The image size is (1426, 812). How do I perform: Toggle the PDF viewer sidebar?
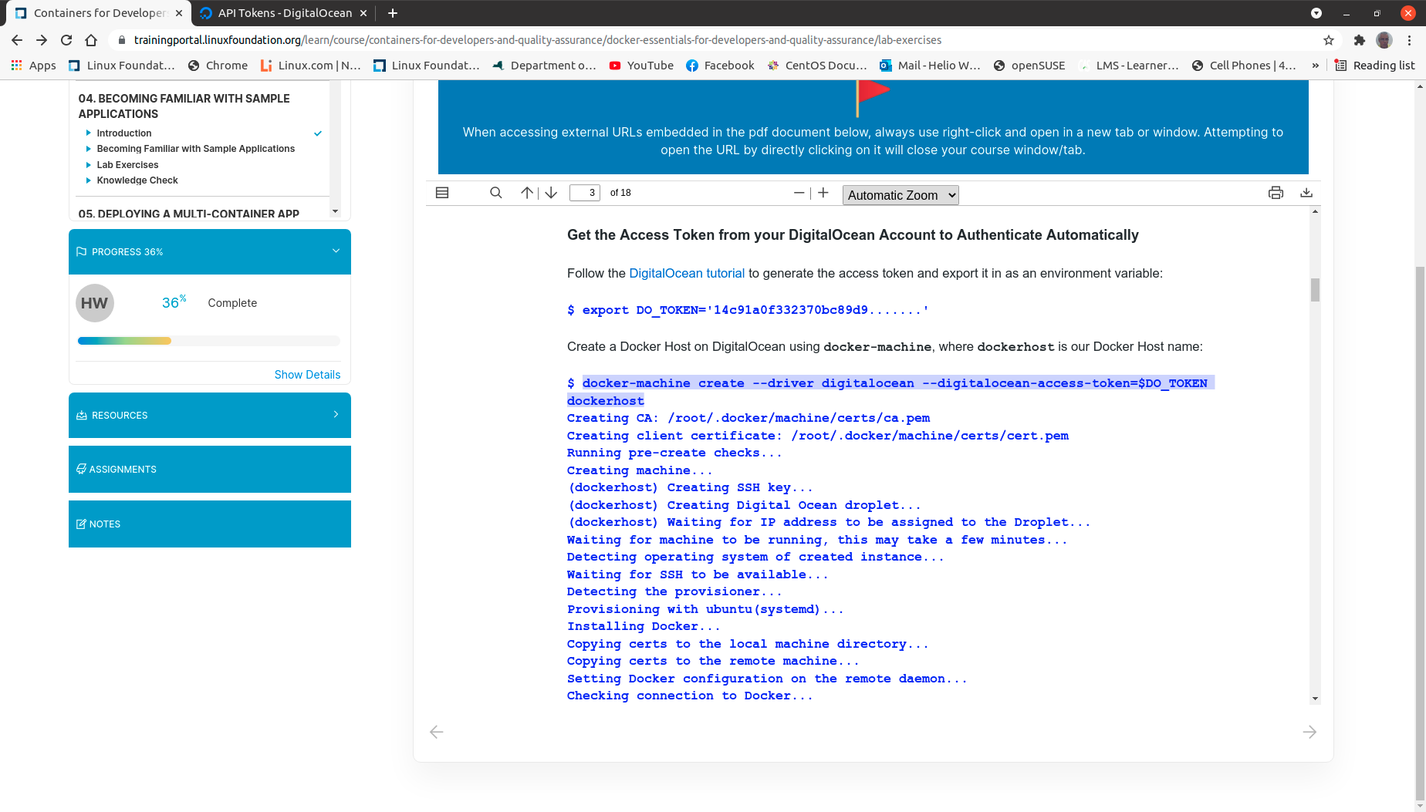[x=442, y=193]
